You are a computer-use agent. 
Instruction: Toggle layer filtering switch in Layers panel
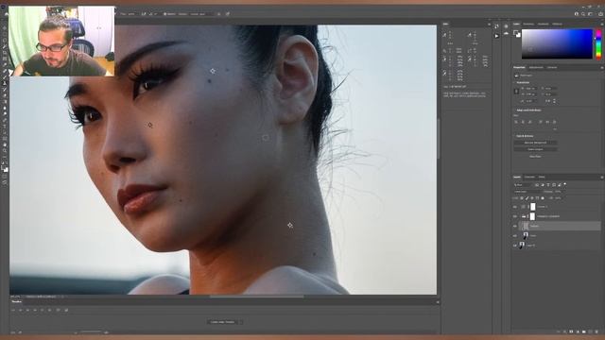pyautogui.click(x=565, y=184)
